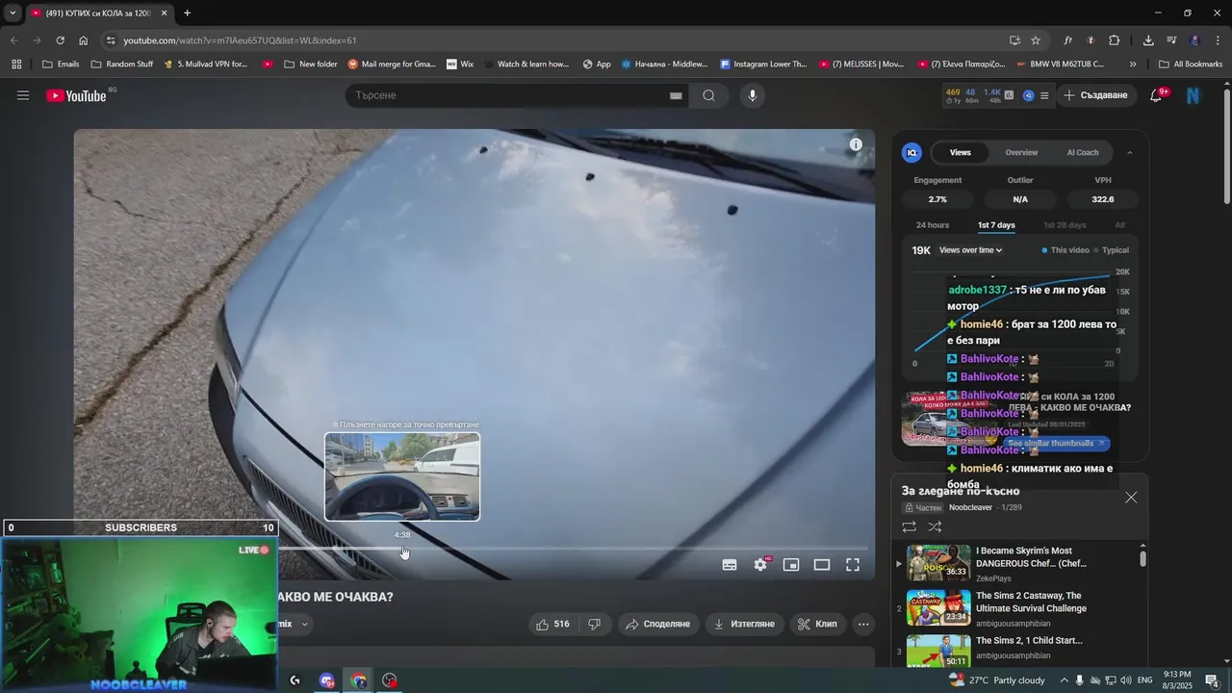
Task: Switch to vidIQ Overview tab
Action: point(1021,152)
